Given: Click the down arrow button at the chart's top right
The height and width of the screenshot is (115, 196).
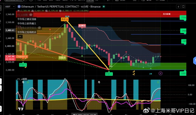Looking at the screenshot, I should point(178,7).
